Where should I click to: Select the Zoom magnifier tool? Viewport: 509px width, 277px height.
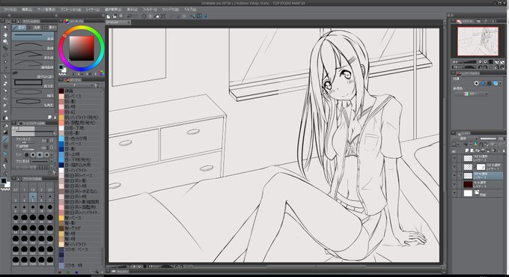click(x=5, y=28)
